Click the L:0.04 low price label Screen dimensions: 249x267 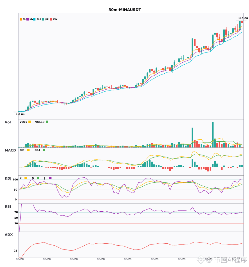pos(20,114)
